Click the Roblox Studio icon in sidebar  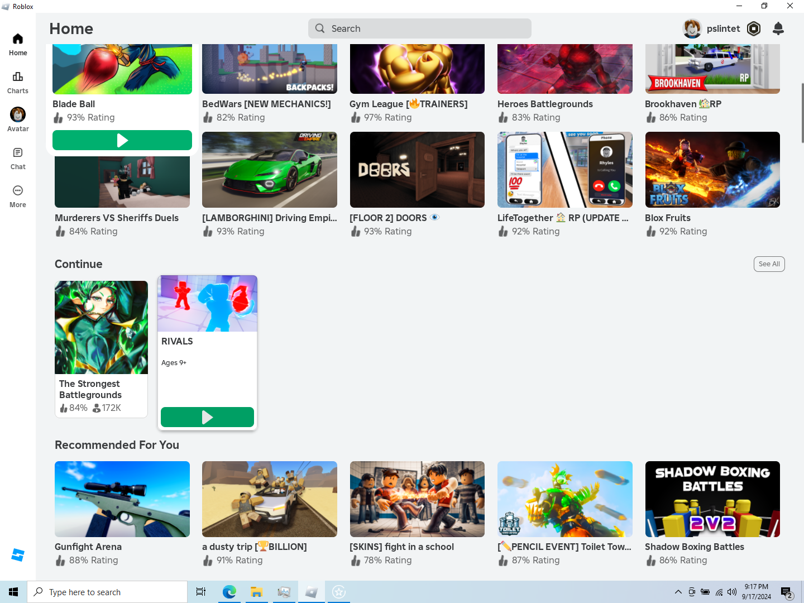pyautogui.click(x=18, y=555)
